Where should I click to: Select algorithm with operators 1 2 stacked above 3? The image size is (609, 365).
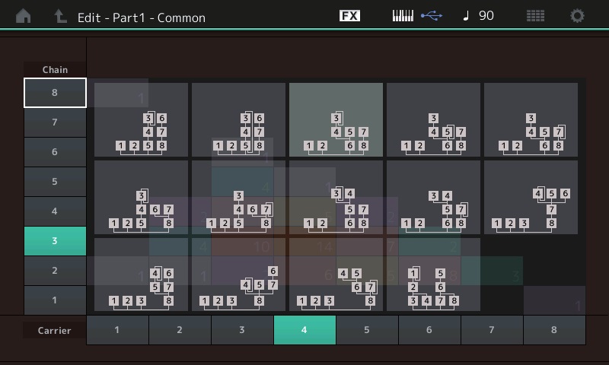(433, 275)
